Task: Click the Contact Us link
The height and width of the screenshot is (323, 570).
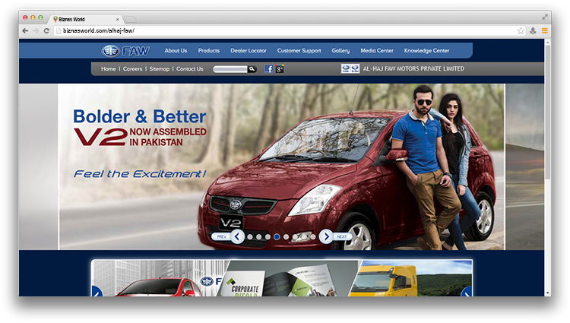Action: tap(189, 69)
